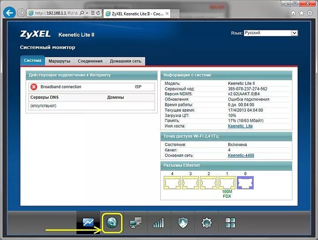318x240 pixels.
Task: Click the Домены column header
Action: (115, 97)
